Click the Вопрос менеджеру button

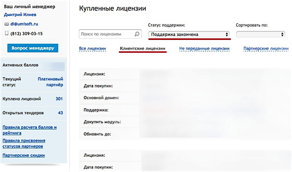click(33, 48)
